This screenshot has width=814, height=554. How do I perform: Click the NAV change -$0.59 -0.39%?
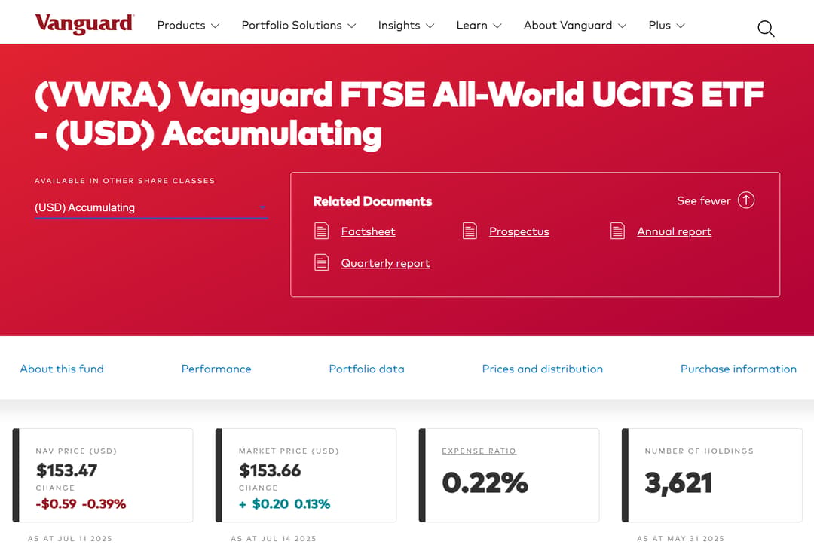[81, 503]
